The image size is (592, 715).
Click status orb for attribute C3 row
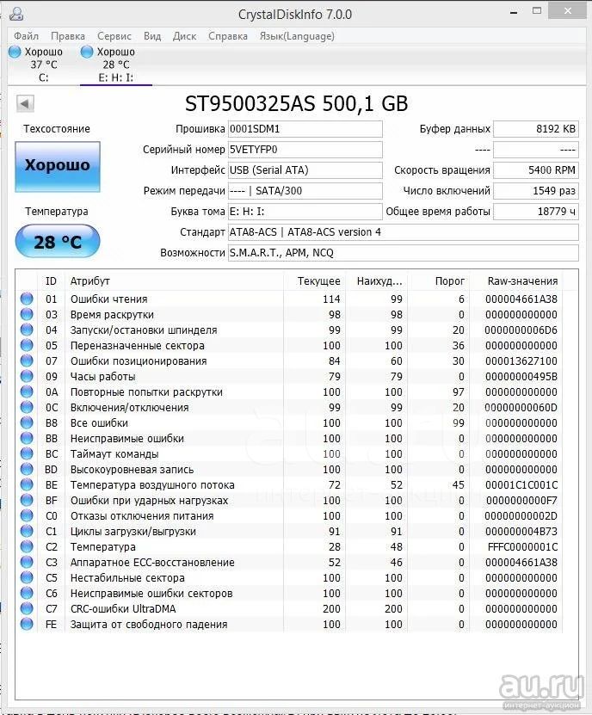[x=27, y=562]
